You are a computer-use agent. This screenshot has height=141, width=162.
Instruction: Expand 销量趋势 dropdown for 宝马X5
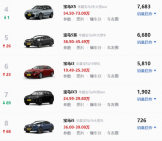coord(147,14)
